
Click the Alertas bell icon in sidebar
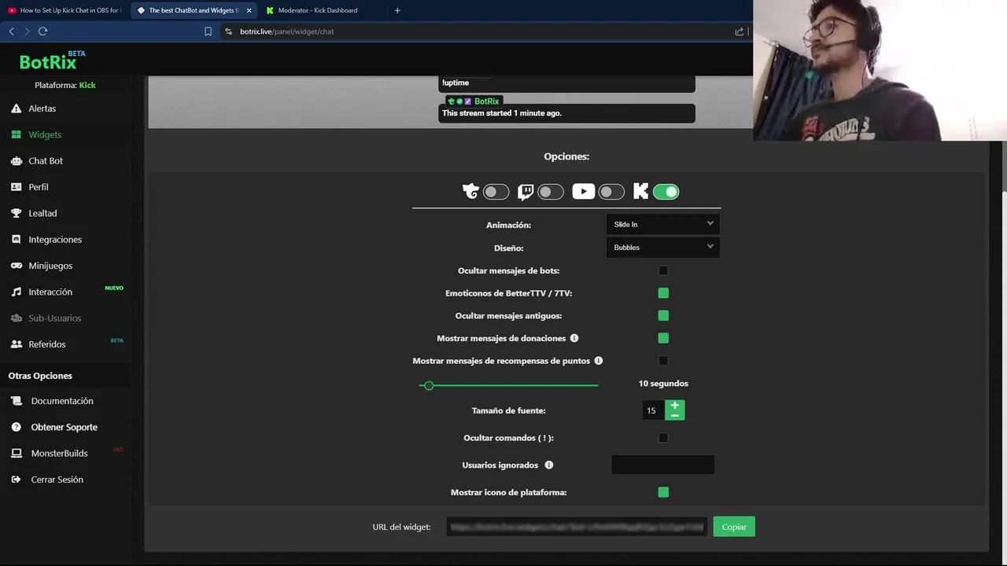pos(16,108)
